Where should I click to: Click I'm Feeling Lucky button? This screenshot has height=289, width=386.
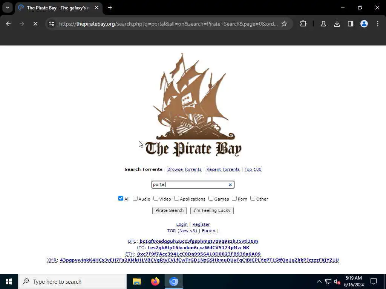[x=212, y=210]
